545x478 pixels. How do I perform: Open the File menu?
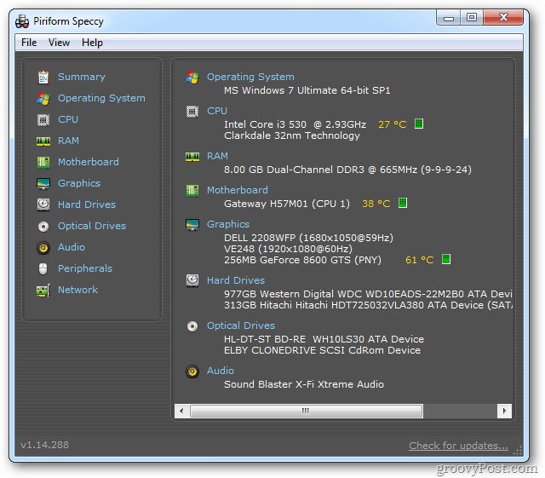pyautogui.click(x=29, y=43)
